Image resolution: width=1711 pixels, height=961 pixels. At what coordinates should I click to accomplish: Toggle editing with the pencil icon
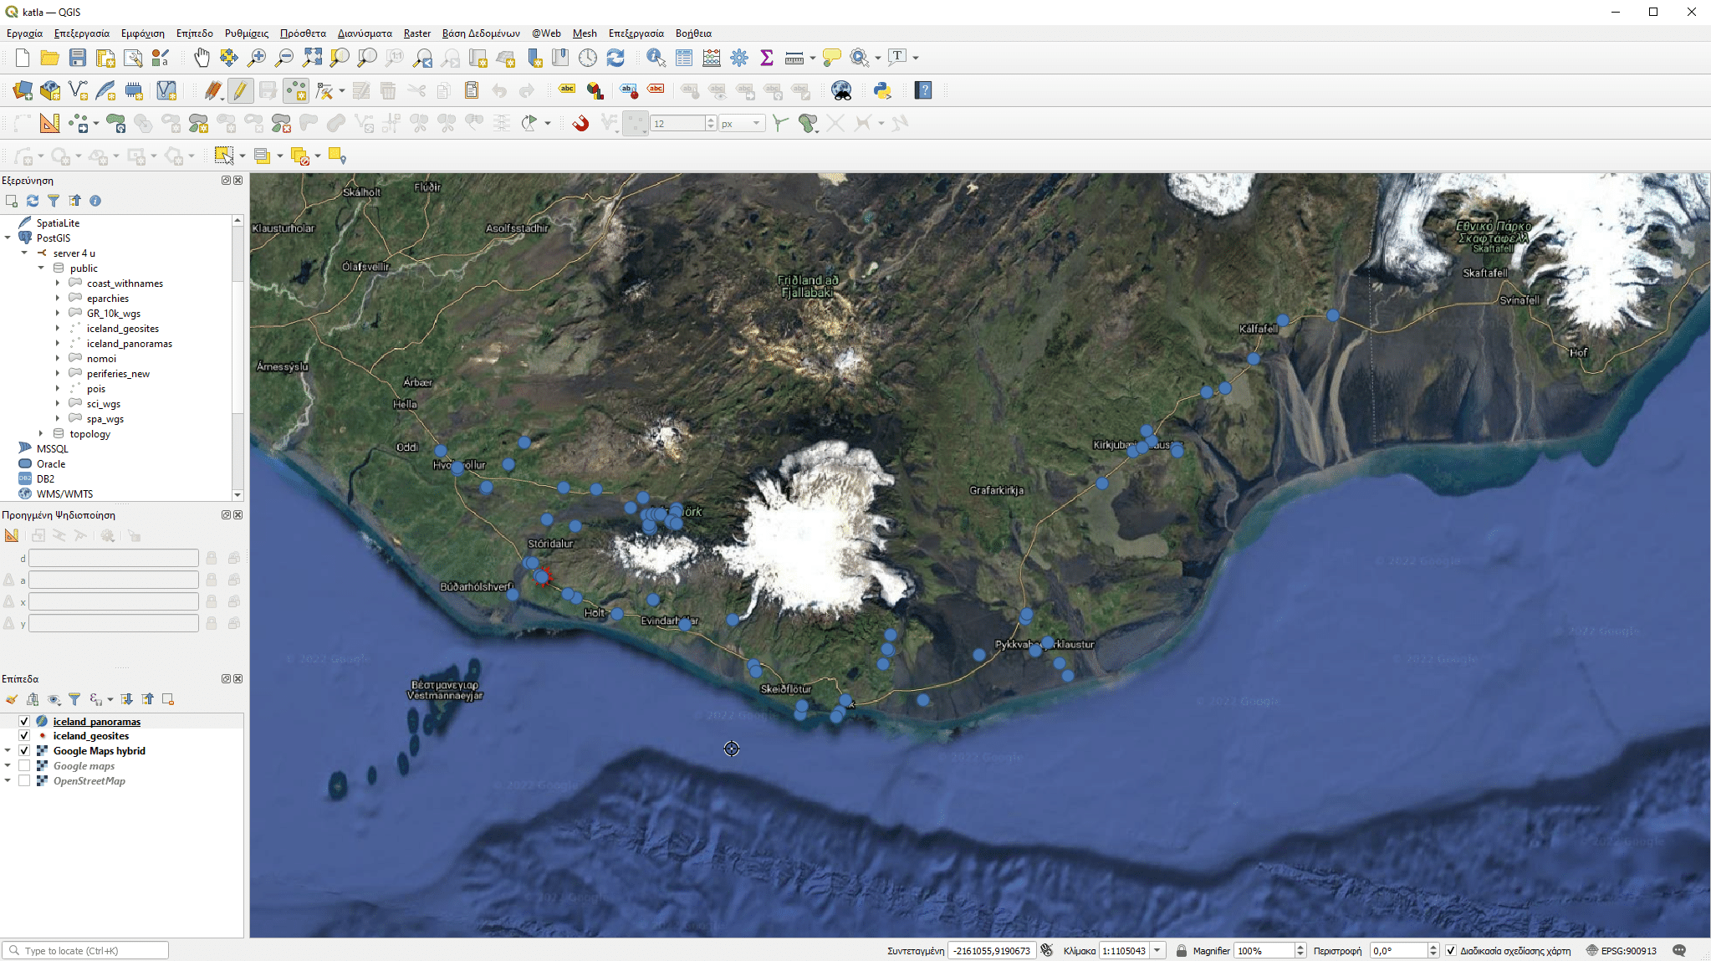coord(240,90)
